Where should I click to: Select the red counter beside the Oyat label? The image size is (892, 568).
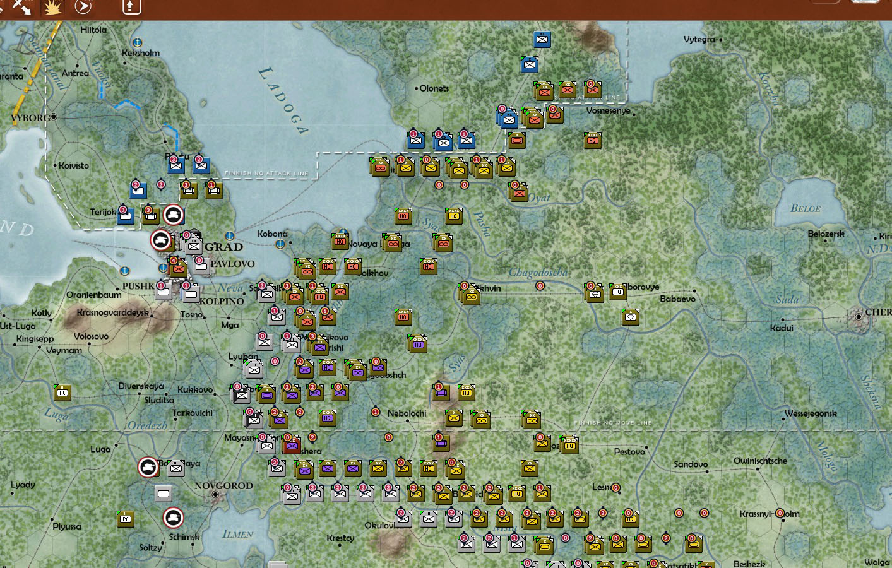click(x=519, y=192)
